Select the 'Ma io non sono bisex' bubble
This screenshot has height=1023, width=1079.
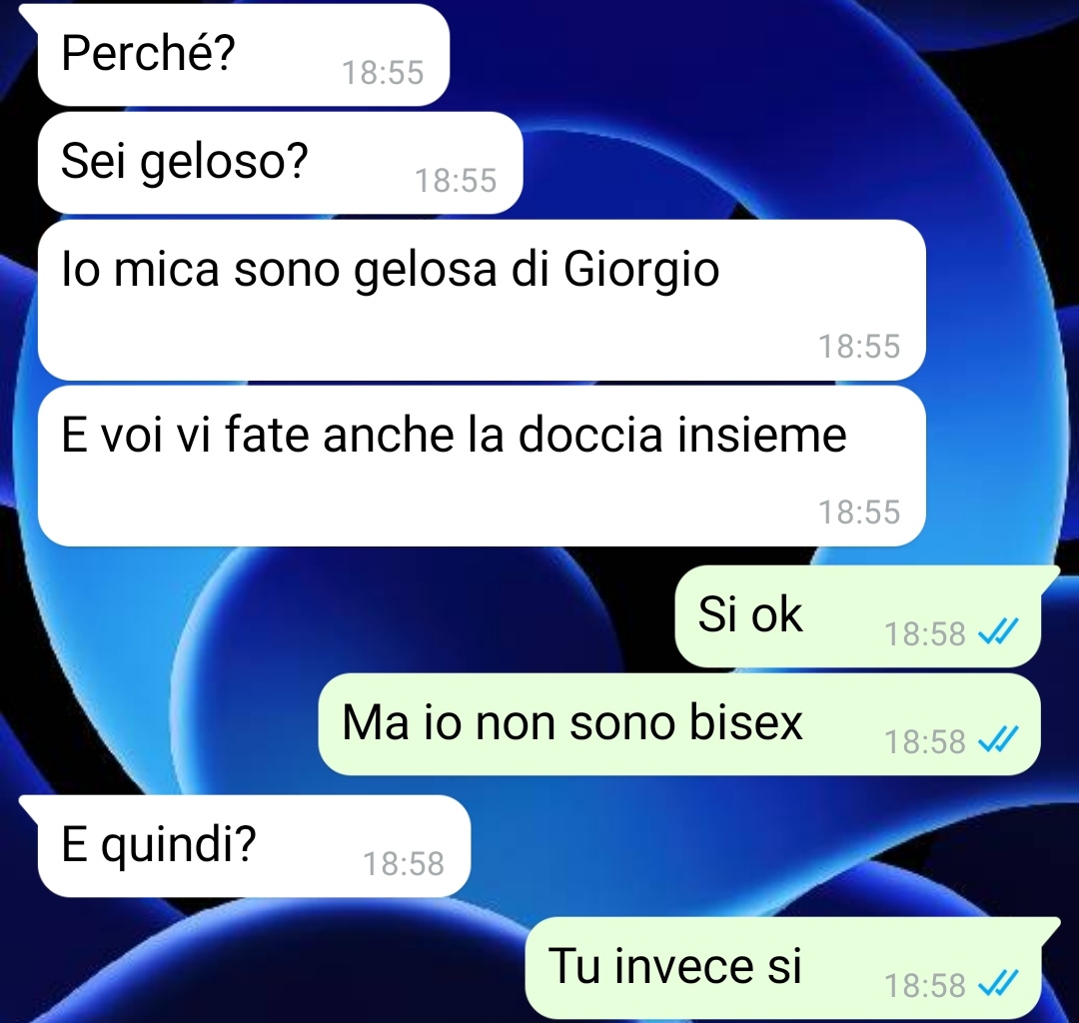pyautogui.click(x=679, y=724)
